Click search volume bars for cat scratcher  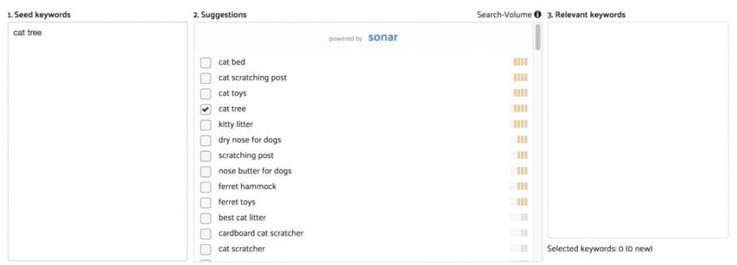tap(519, 248)
